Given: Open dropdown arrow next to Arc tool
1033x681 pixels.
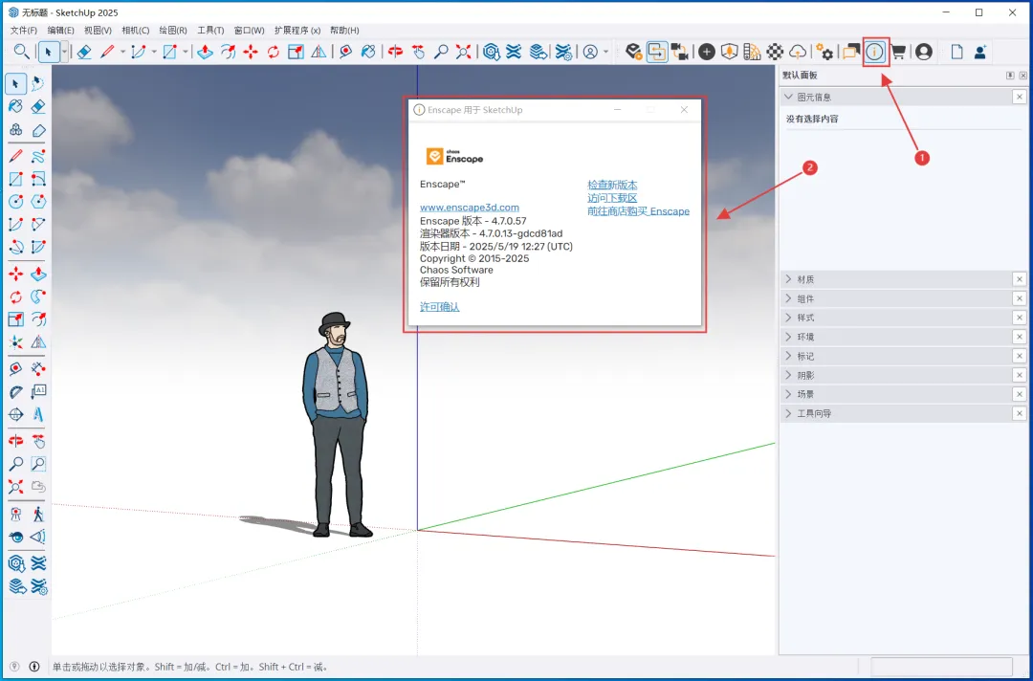Looking at the screenshot, I should (x=154, y=52).
